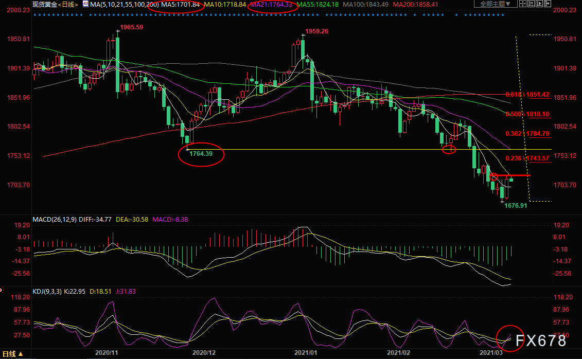Click the right MACD axis value -25.56
This screenshot has width=582, height=359.
562,273
